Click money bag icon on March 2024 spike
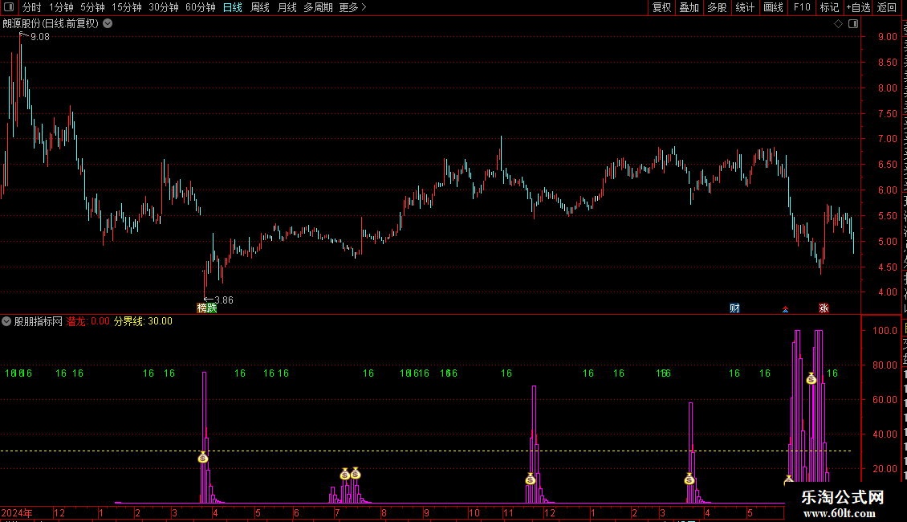This screenshot has height=522, width=907. tap(202, 458)
